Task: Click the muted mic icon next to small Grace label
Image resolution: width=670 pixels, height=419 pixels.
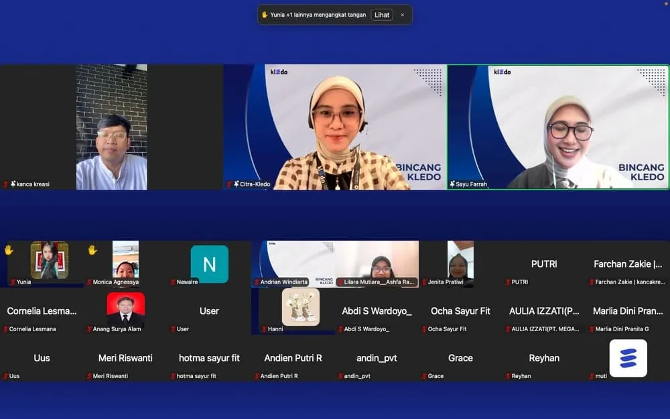Action: click(424, 376)
